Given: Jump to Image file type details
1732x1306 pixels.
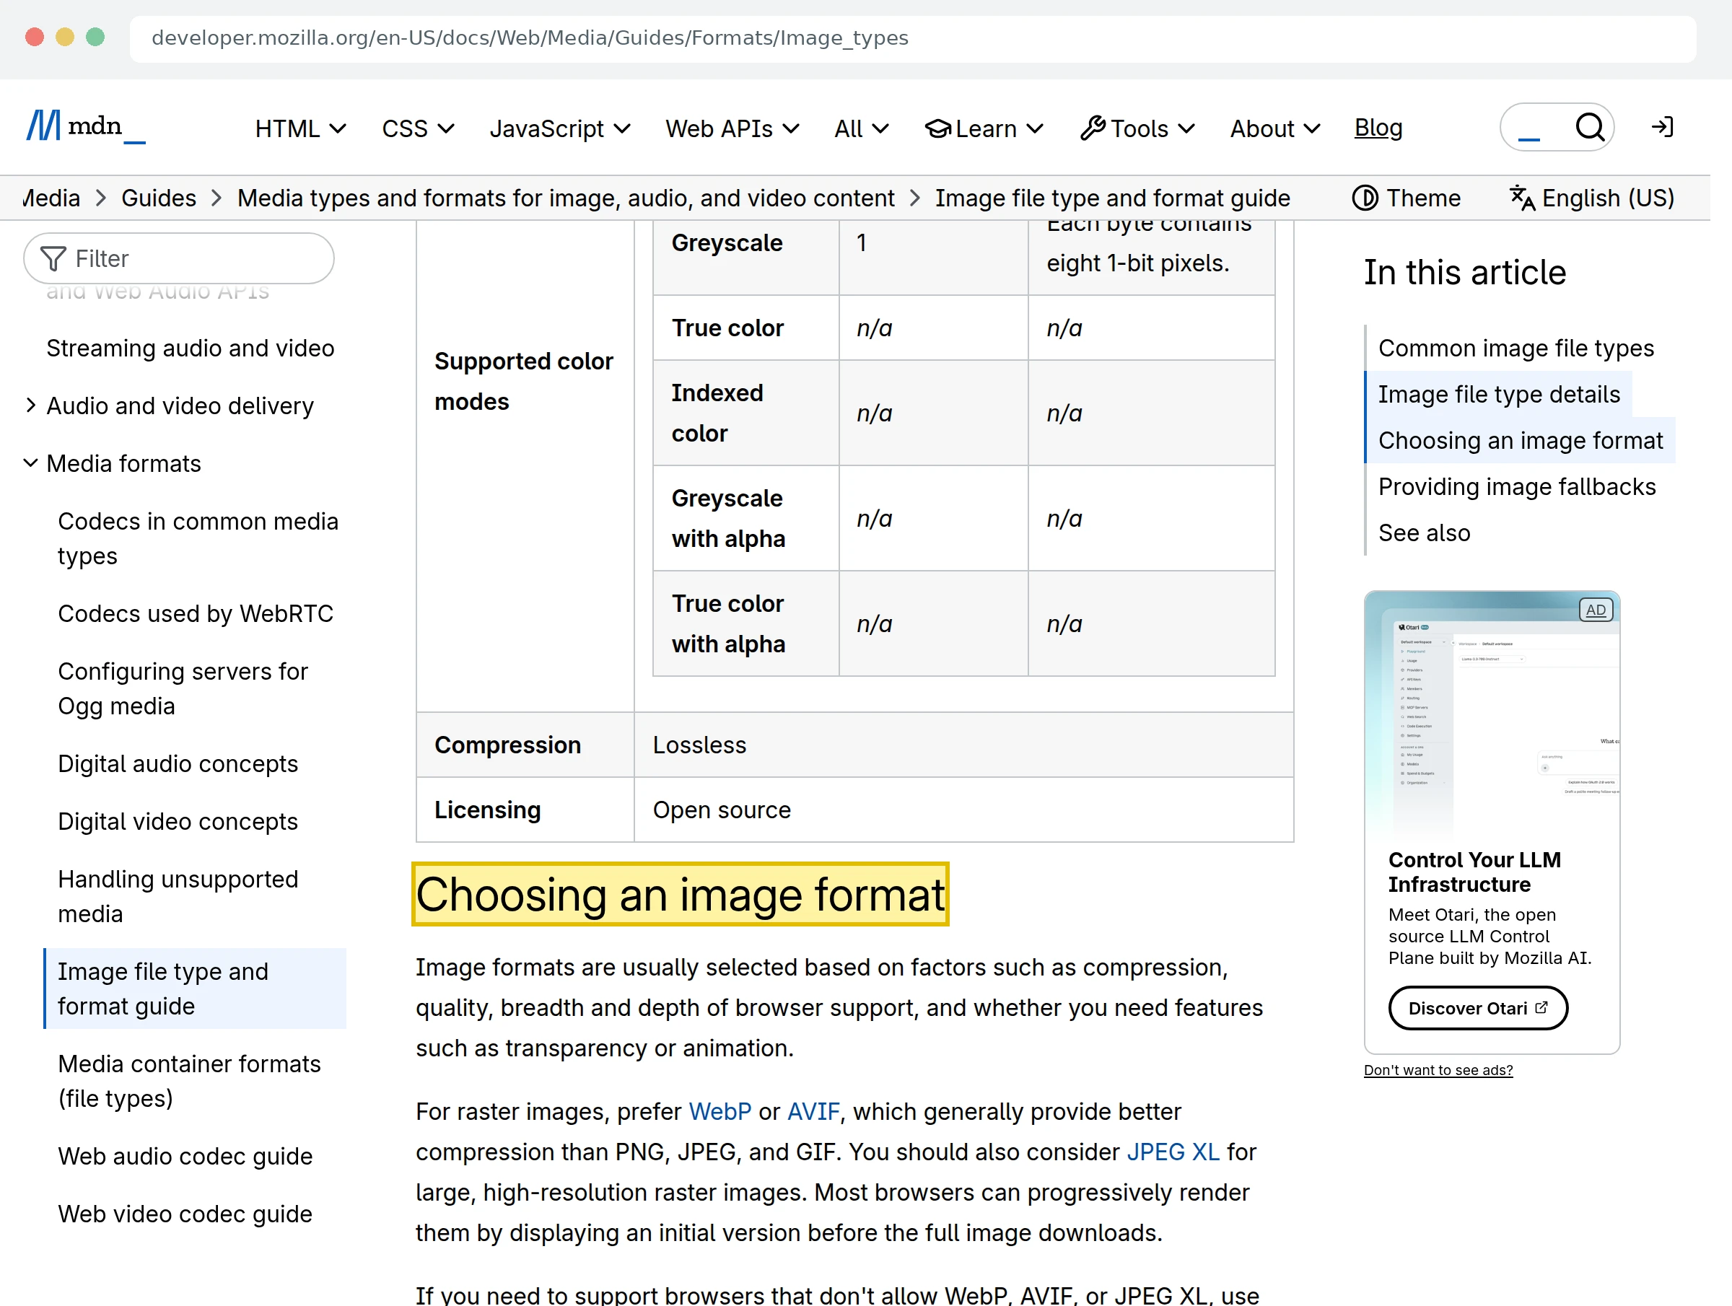Looking at the screenshot, I should coord(1499,395).
